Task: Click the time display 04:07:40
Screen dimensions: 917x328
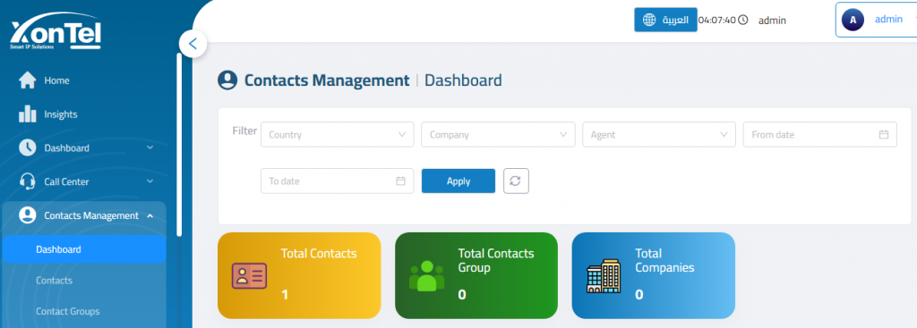Action: tap(717, 20)
